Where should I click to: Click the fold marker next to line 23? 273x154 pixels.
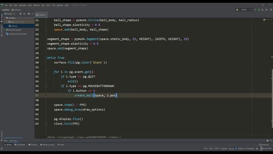(x=46, y=30)
